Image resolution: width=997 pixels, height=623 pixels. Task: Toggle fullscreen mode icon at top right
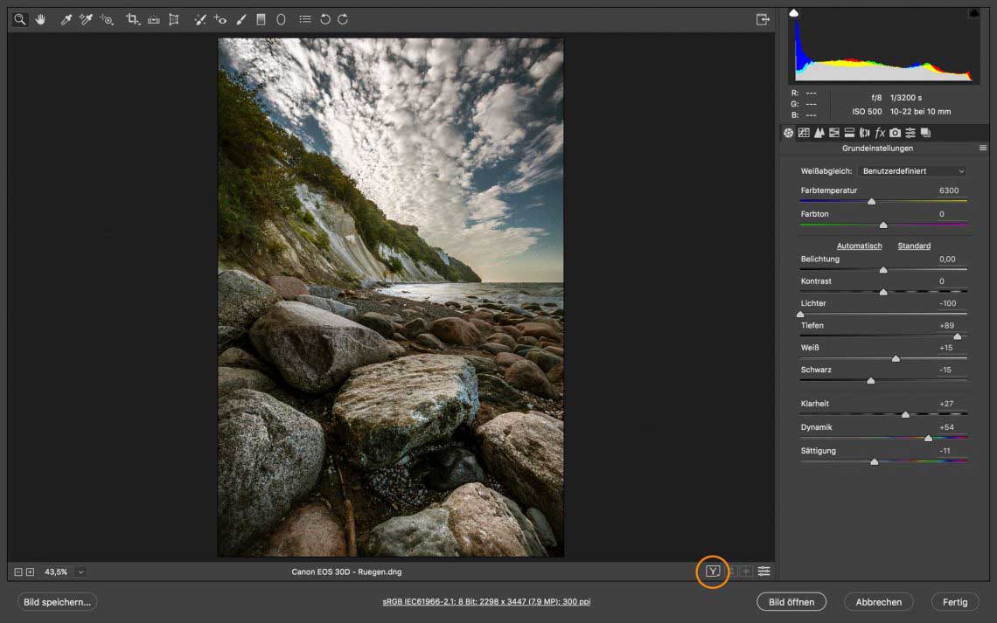pos(763,19)
